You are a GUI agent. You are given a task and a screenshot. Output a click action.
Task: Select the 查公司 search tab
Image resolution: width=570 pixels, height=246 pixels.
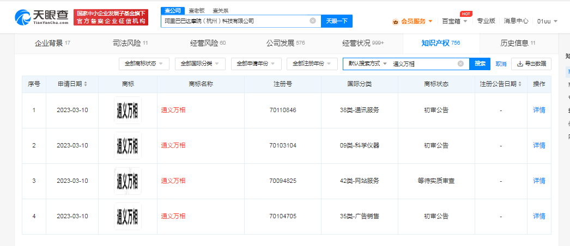pyautogui.click(x=173, y=11)
